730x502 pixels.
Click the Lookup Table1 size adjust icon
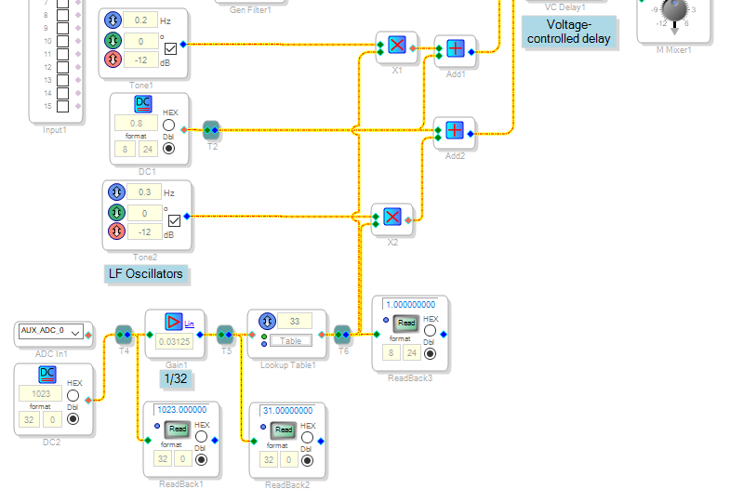267,321
